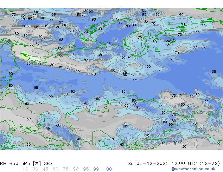Select the 95 legend value
Viewport: 223px width, 172px height.
pos(86,169)
